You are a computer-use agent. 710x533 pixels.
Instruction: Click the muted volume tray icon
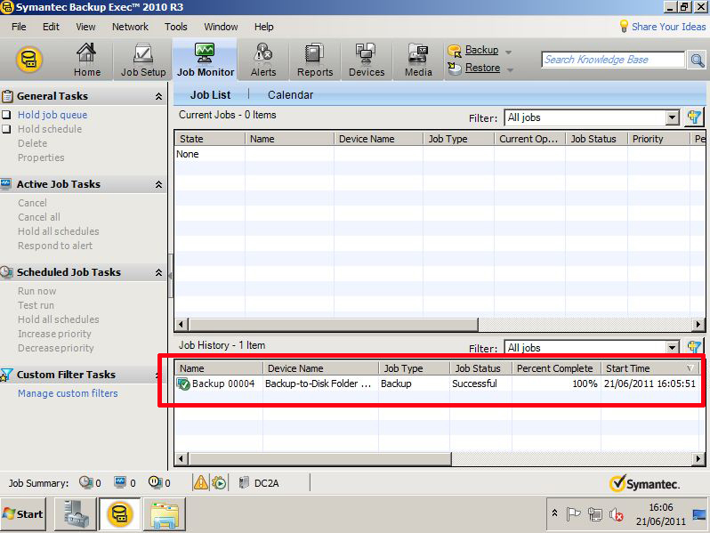point(617,515)
